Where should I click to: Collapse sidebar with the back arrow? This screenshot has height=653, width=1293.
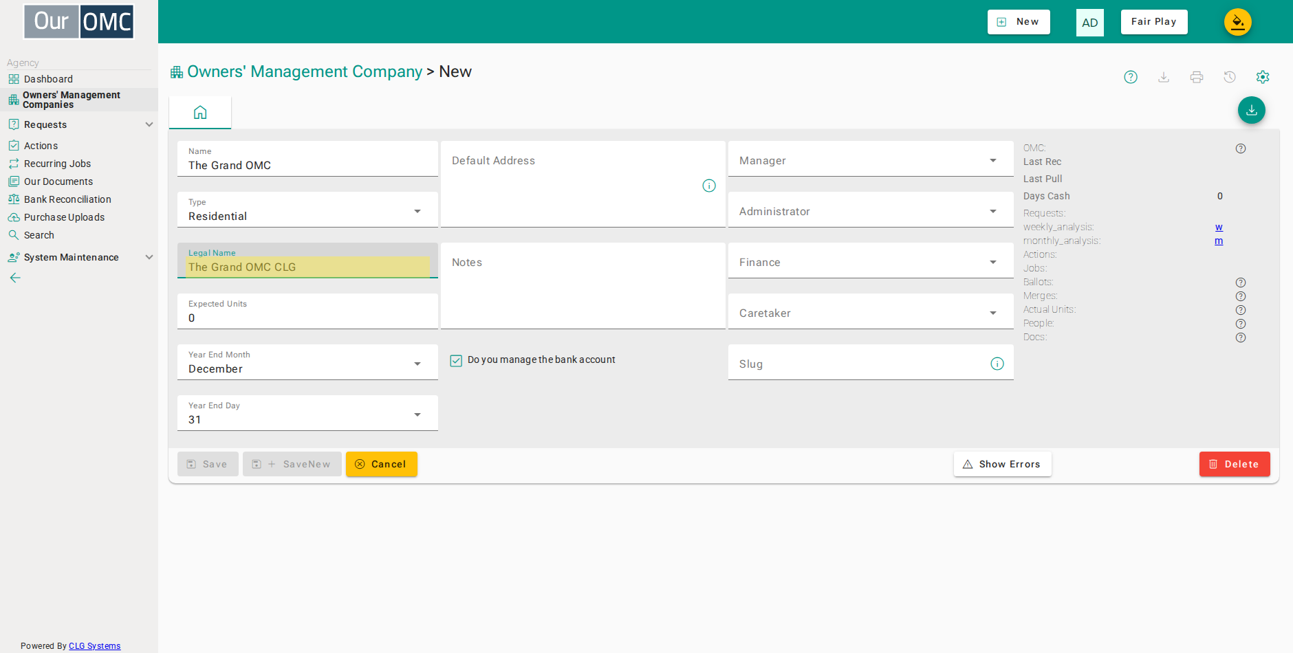[15, 278]
